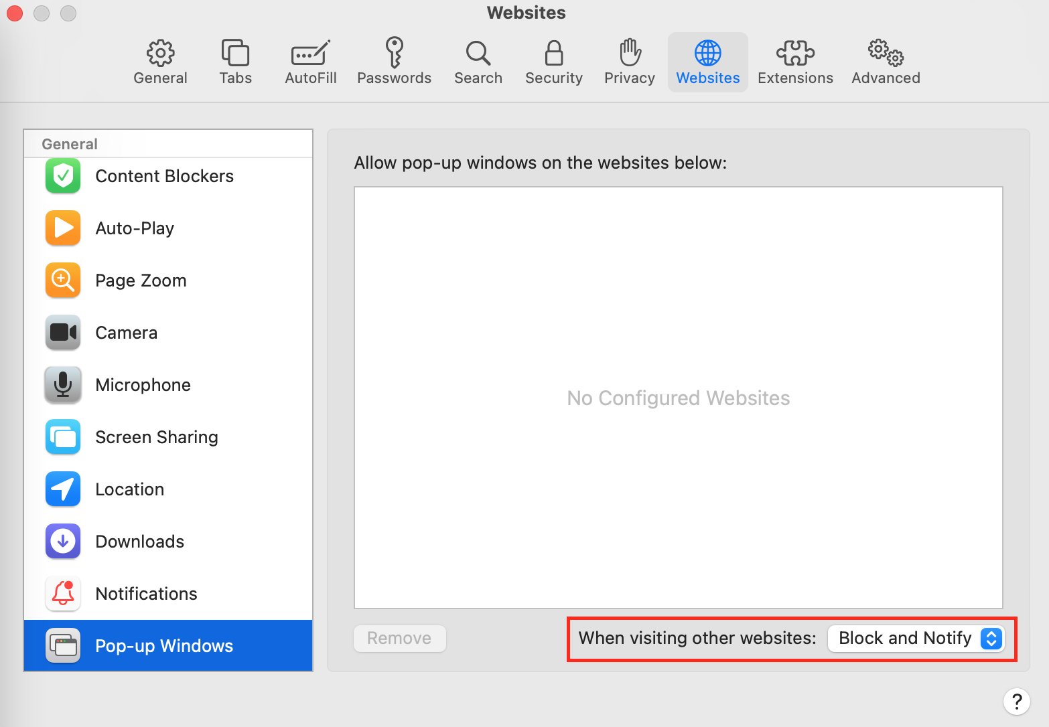Viewport: 1049px width, 727px height.
Task: Open the Passwords key icon
Action: click(395, 52)
